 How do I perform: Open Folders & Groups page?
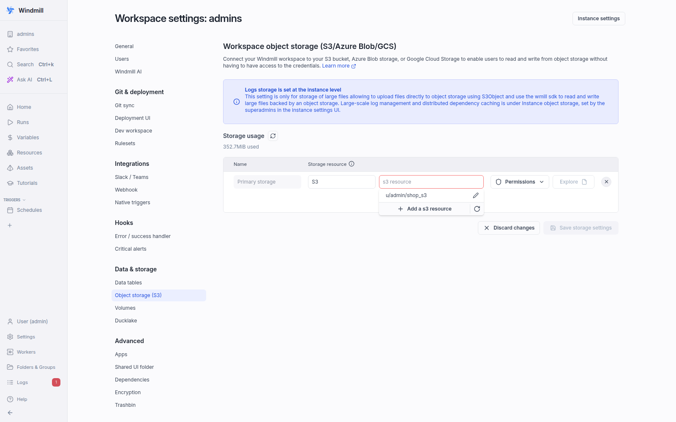tap(33, 367)
